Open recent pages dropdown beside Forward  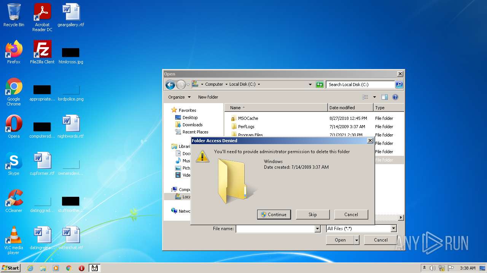click(x=188, y=85)
